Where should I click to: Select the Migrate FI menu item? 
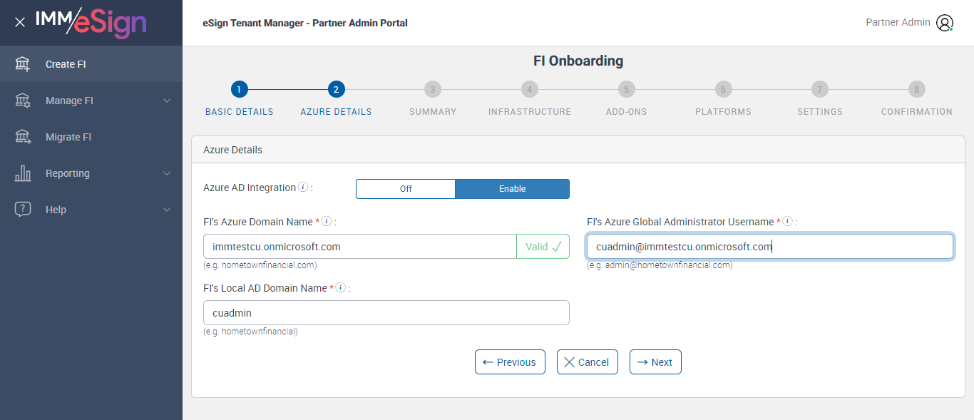coord(68,137)
